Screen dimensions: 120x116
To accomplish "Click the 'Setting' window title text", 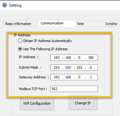I will (15, 5).
